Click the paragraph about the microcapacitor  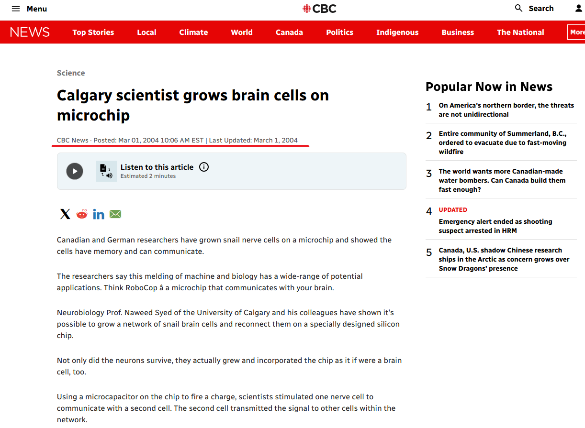226,408
